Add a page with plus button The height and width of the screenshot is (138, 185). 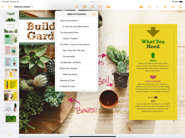9,135
